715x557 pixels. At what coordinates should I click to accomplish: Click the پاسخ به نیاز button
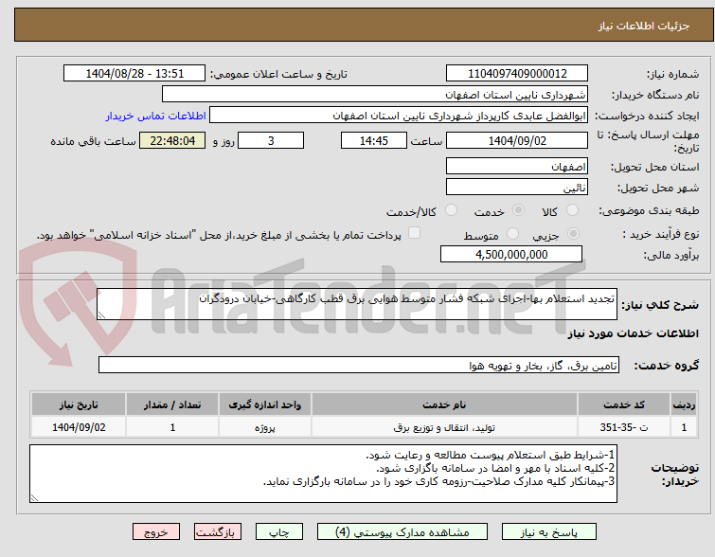[549, 532]
